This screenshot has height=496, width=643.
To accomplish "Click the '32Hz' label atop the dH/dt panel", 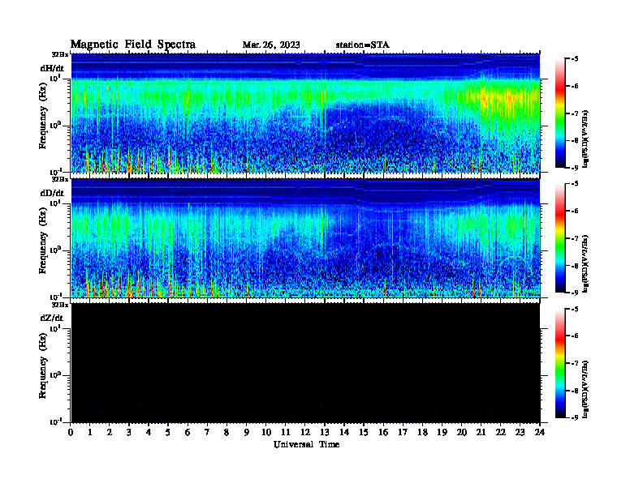I will click(x=60, y=54).
